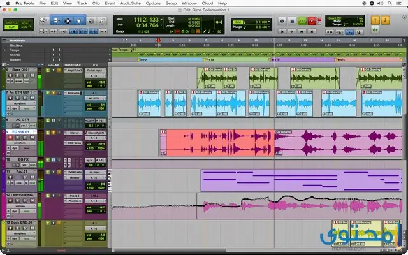Open the Apple menu
This screenshot has width=408, height=255.
8,3
